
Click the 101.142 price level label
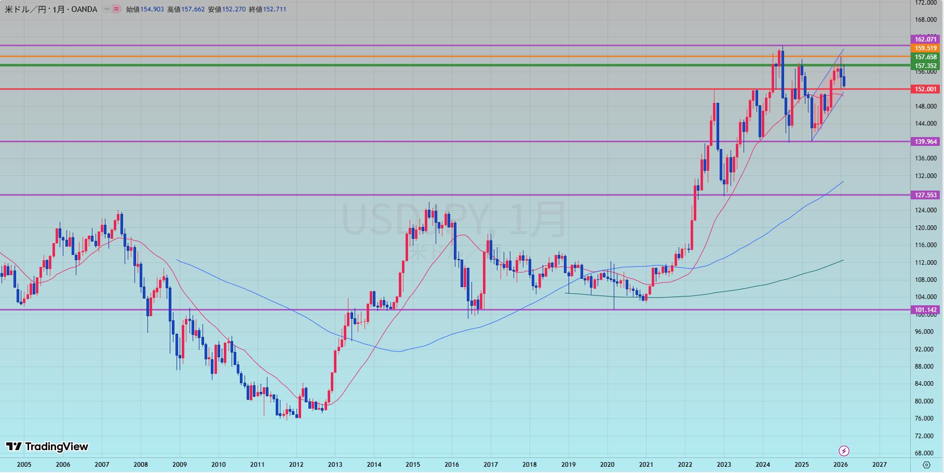pyautogui.click(x=925, y=310)
